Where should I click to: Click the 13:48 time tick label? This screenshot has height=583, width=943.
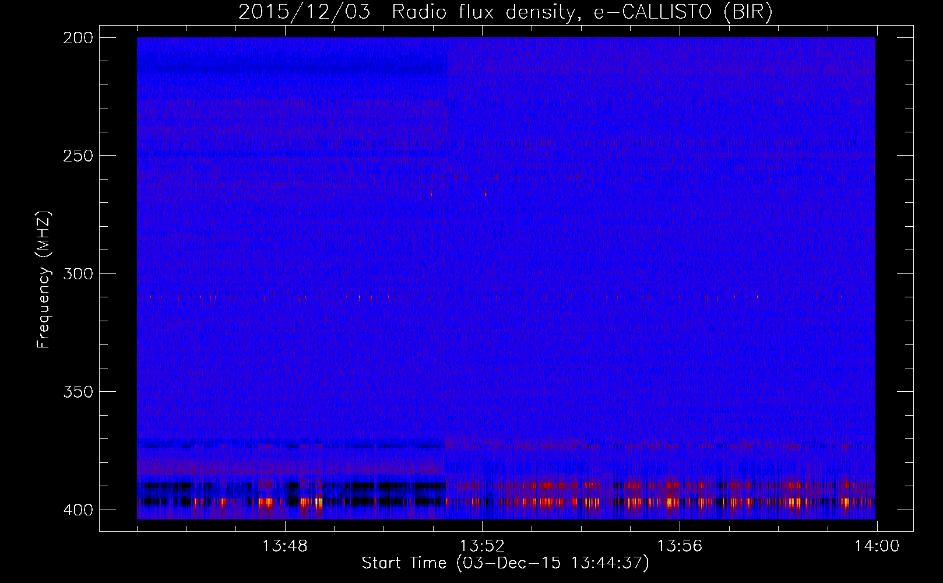point(284,546)
